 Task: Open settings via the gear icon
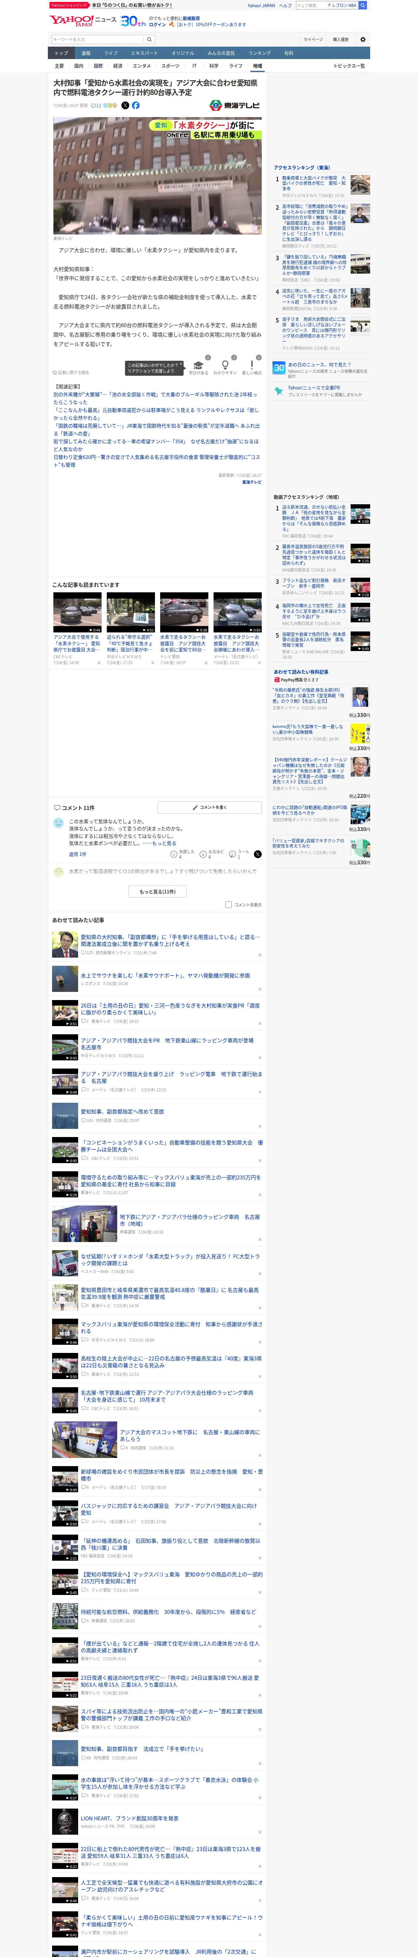pos(362,39)
